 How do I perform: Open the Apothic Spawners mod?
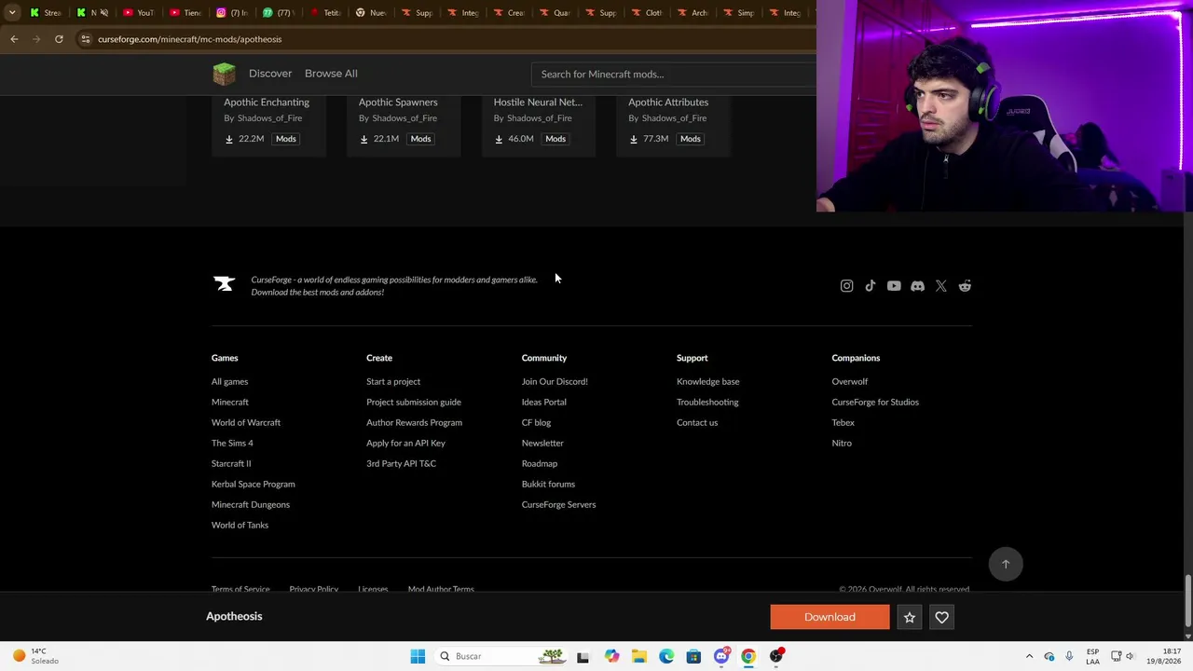398,103
